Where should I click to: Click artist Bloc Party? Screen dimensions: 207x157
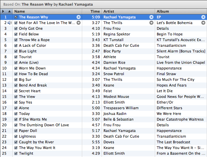click(x=112, y=51)
